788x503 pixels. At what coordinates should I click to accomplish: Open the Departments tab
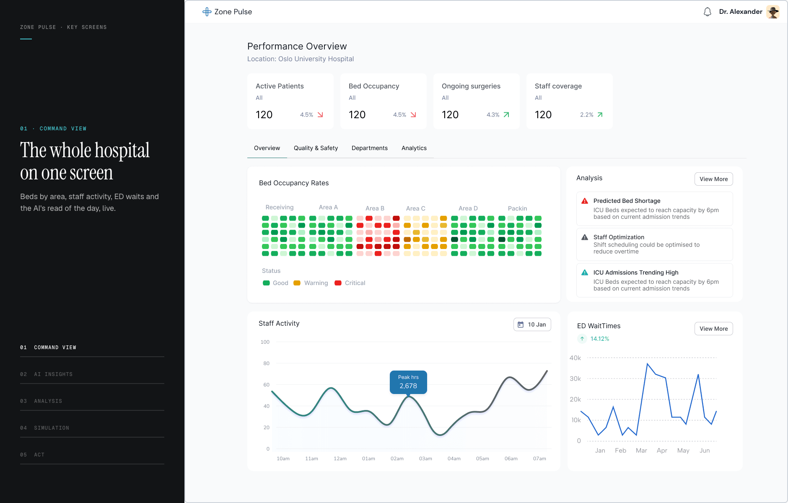pyautogui.click(x=370, y=148)
